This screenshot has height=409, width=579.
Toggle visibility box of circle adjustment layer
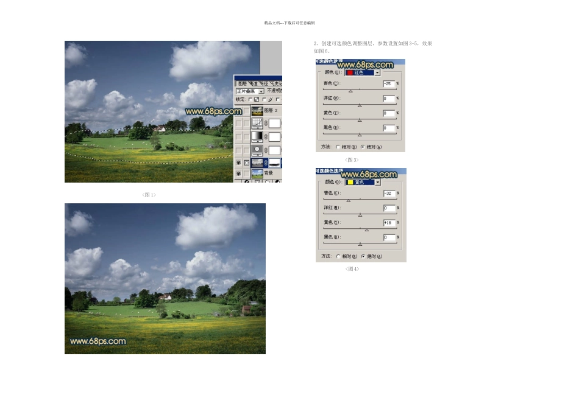239,150
